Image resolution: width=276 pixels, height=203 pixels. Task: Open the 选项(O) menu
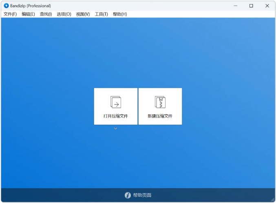point(64,14)
